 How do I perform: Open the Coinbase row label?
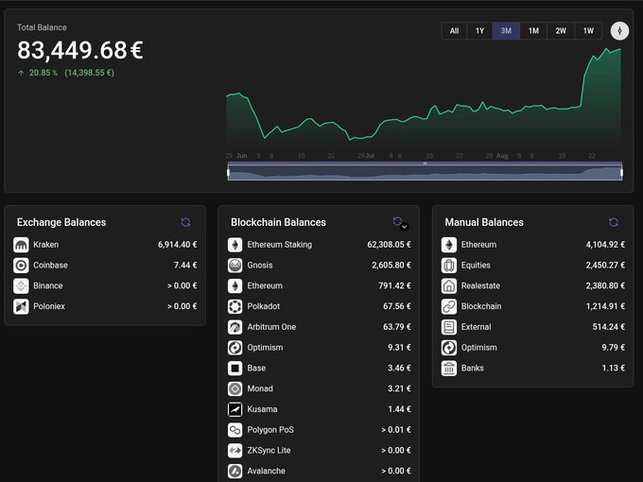[x=50, y=266]
